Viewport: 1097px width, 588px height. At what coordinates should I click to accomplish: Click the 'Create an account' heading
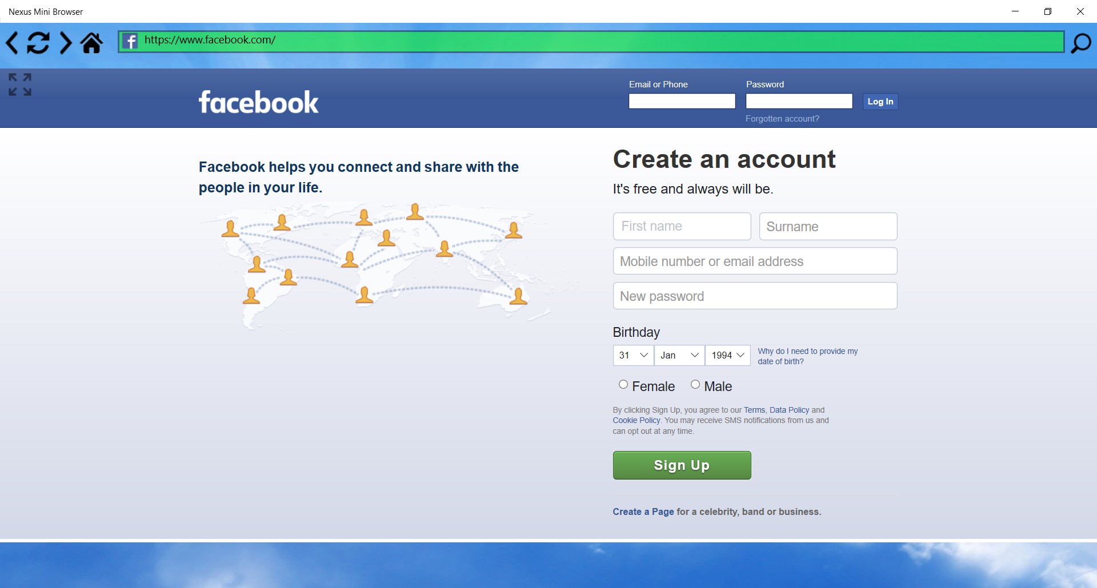pos(724,159)
